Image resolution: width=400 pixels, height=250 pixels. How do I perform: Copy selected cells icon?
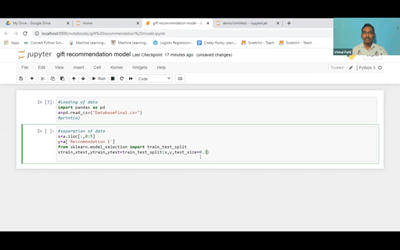pyautogui.click(x=53, y=79)
